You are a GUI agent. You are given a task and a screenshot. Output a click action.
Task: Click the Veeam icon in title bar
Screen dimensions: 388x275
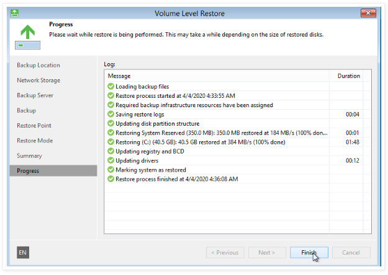tap(15, 12)
